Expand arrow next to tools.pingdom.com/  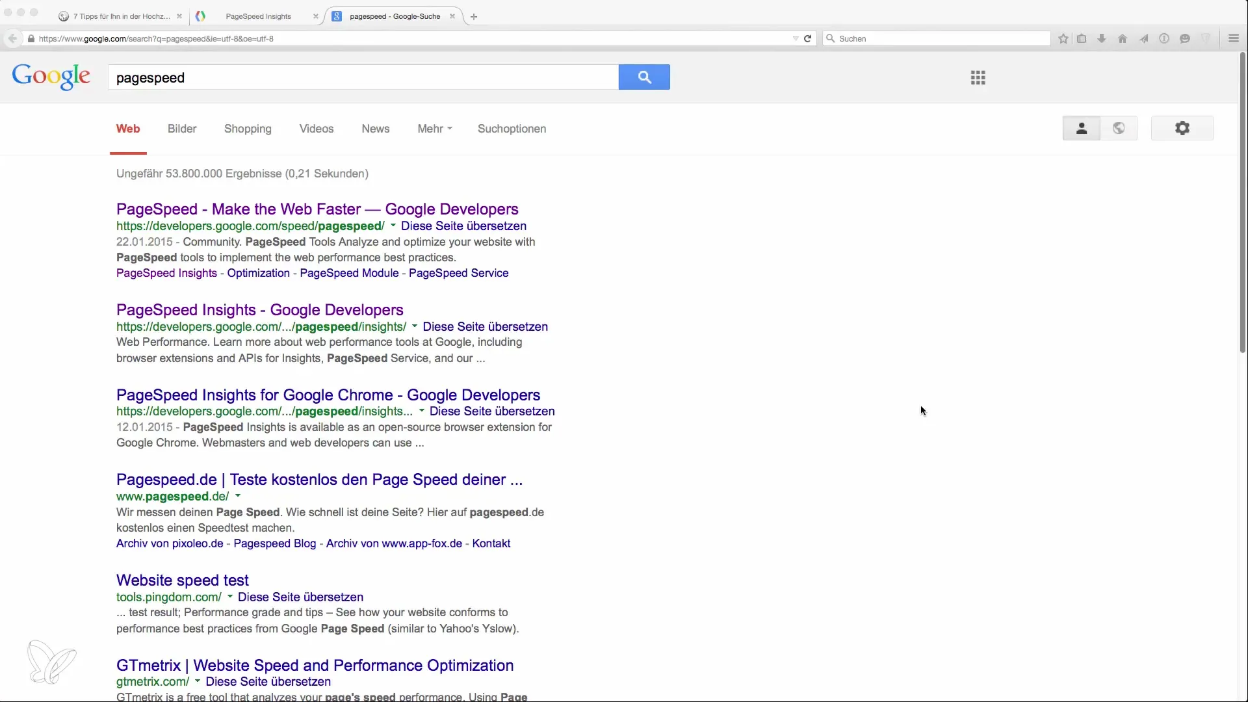pyautogui.click(x=230, y=597)
